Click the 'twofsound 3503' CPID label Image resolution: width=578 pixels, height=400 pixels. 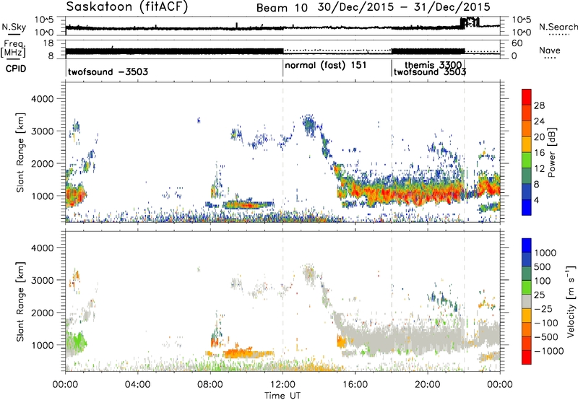pos(430,71)
